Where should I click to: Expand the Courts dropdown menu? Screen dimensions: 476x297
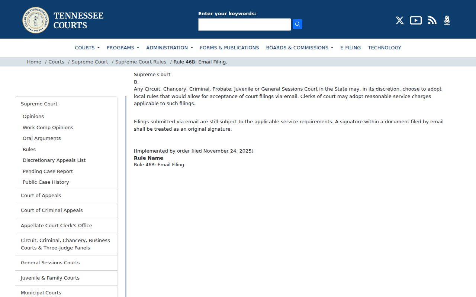(87, 48)
